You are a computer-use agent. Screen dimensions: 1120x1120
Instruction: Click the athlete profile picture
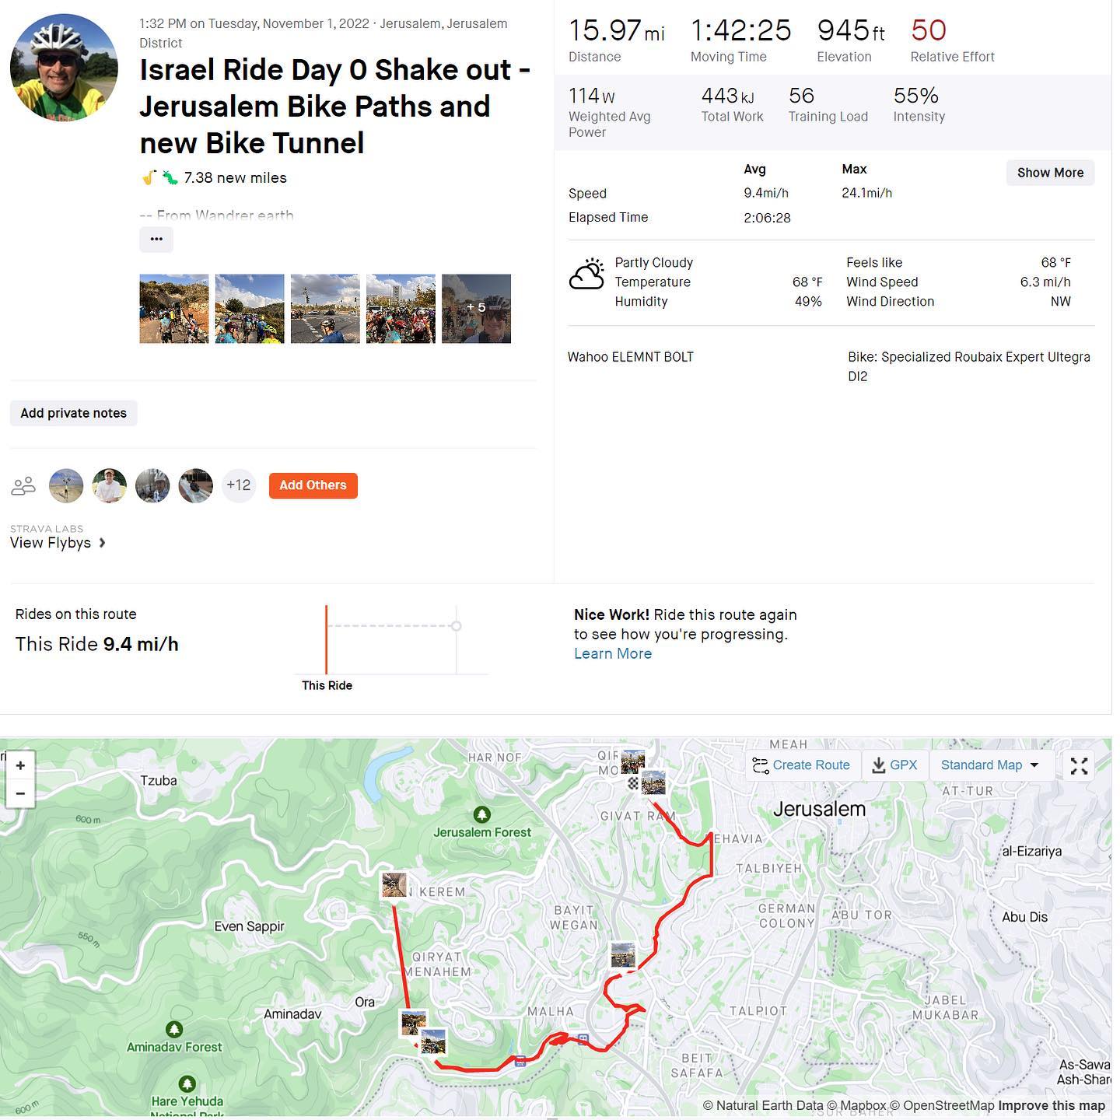(x=64, y=68)
